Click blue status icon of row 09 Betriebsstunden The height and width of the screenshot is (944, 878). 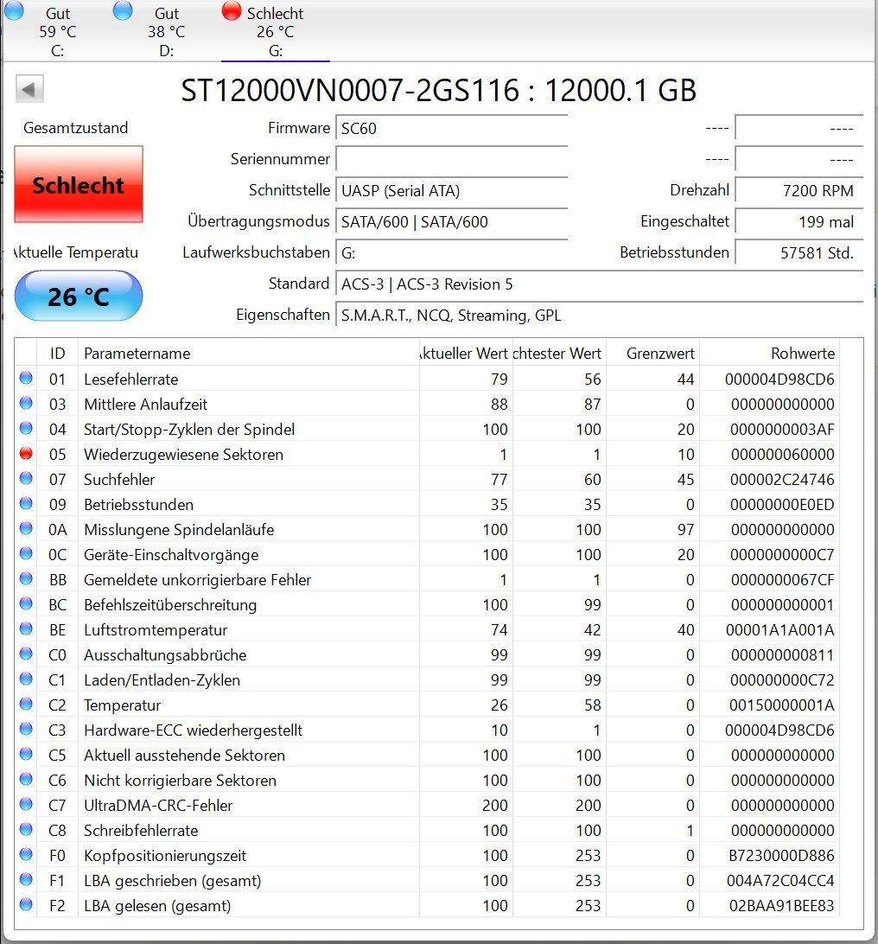(26, 503)
